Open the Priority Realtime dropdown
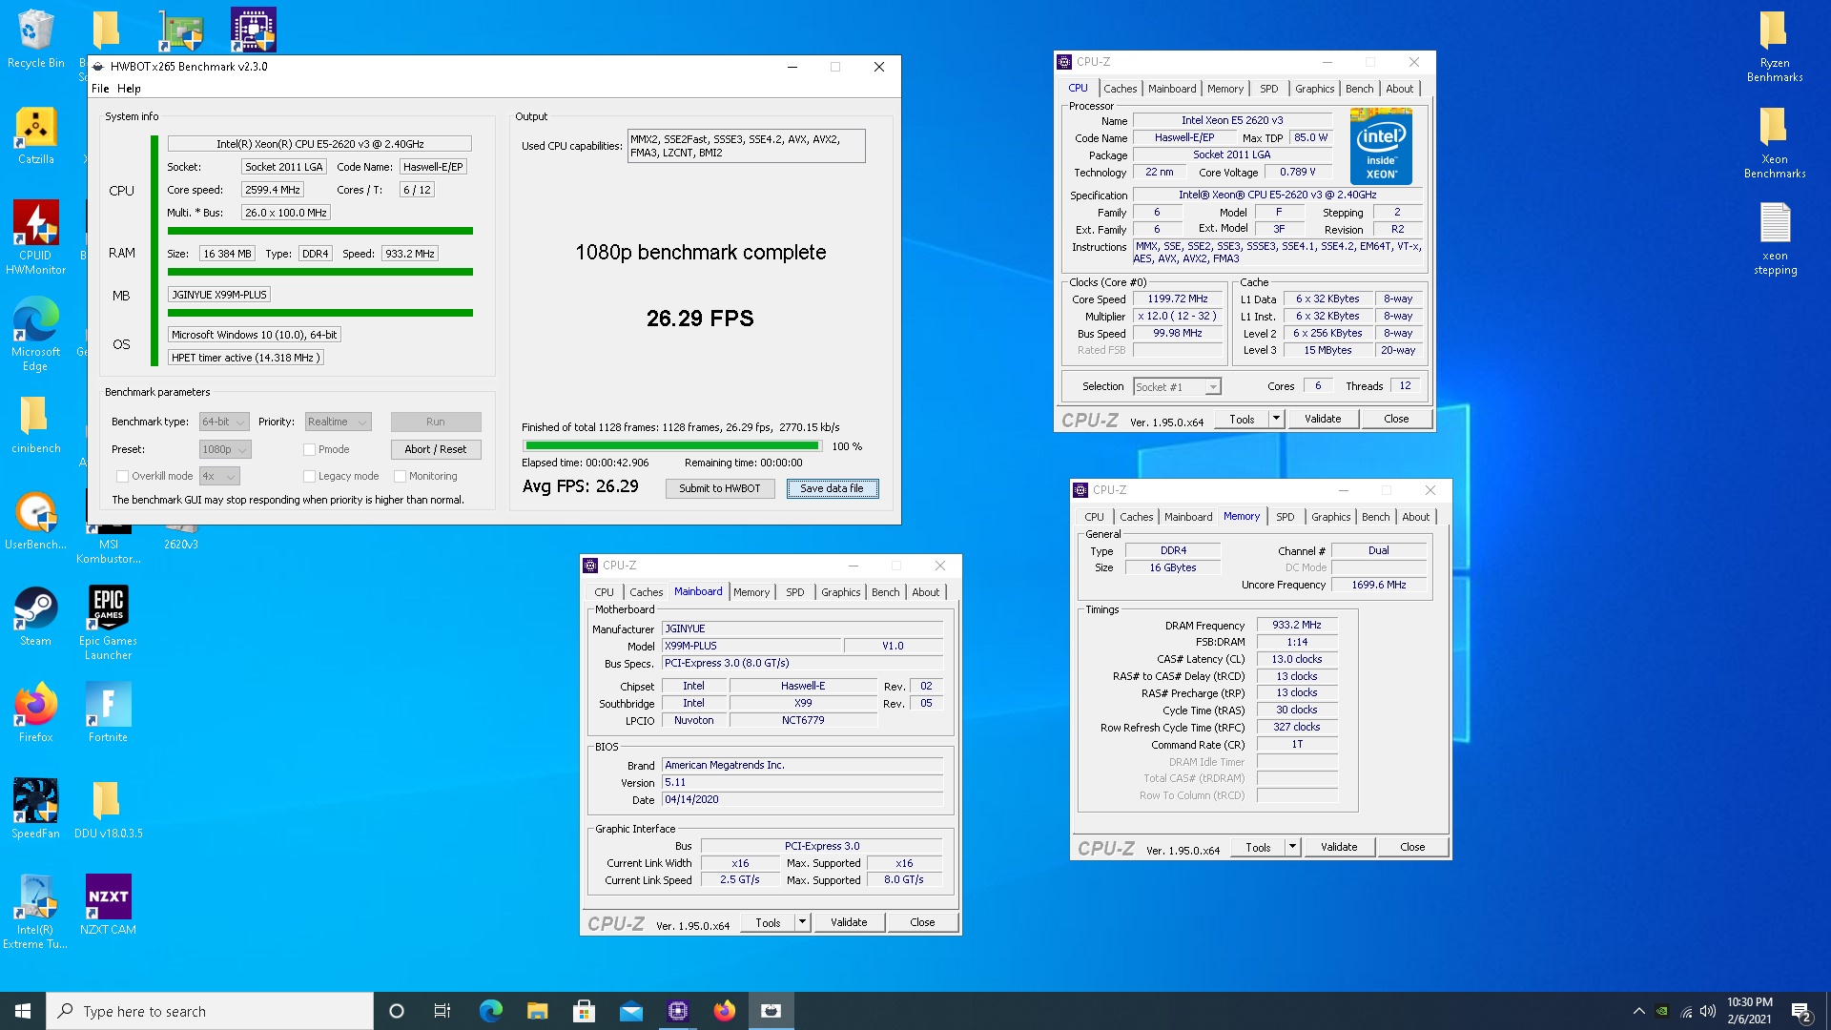Image resolution: width=1831 pixels, height=1030 pixels. coord(338,422)
